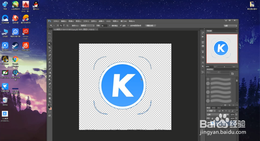
Task: Select the Dodge tool
Action: coord(50,80)
